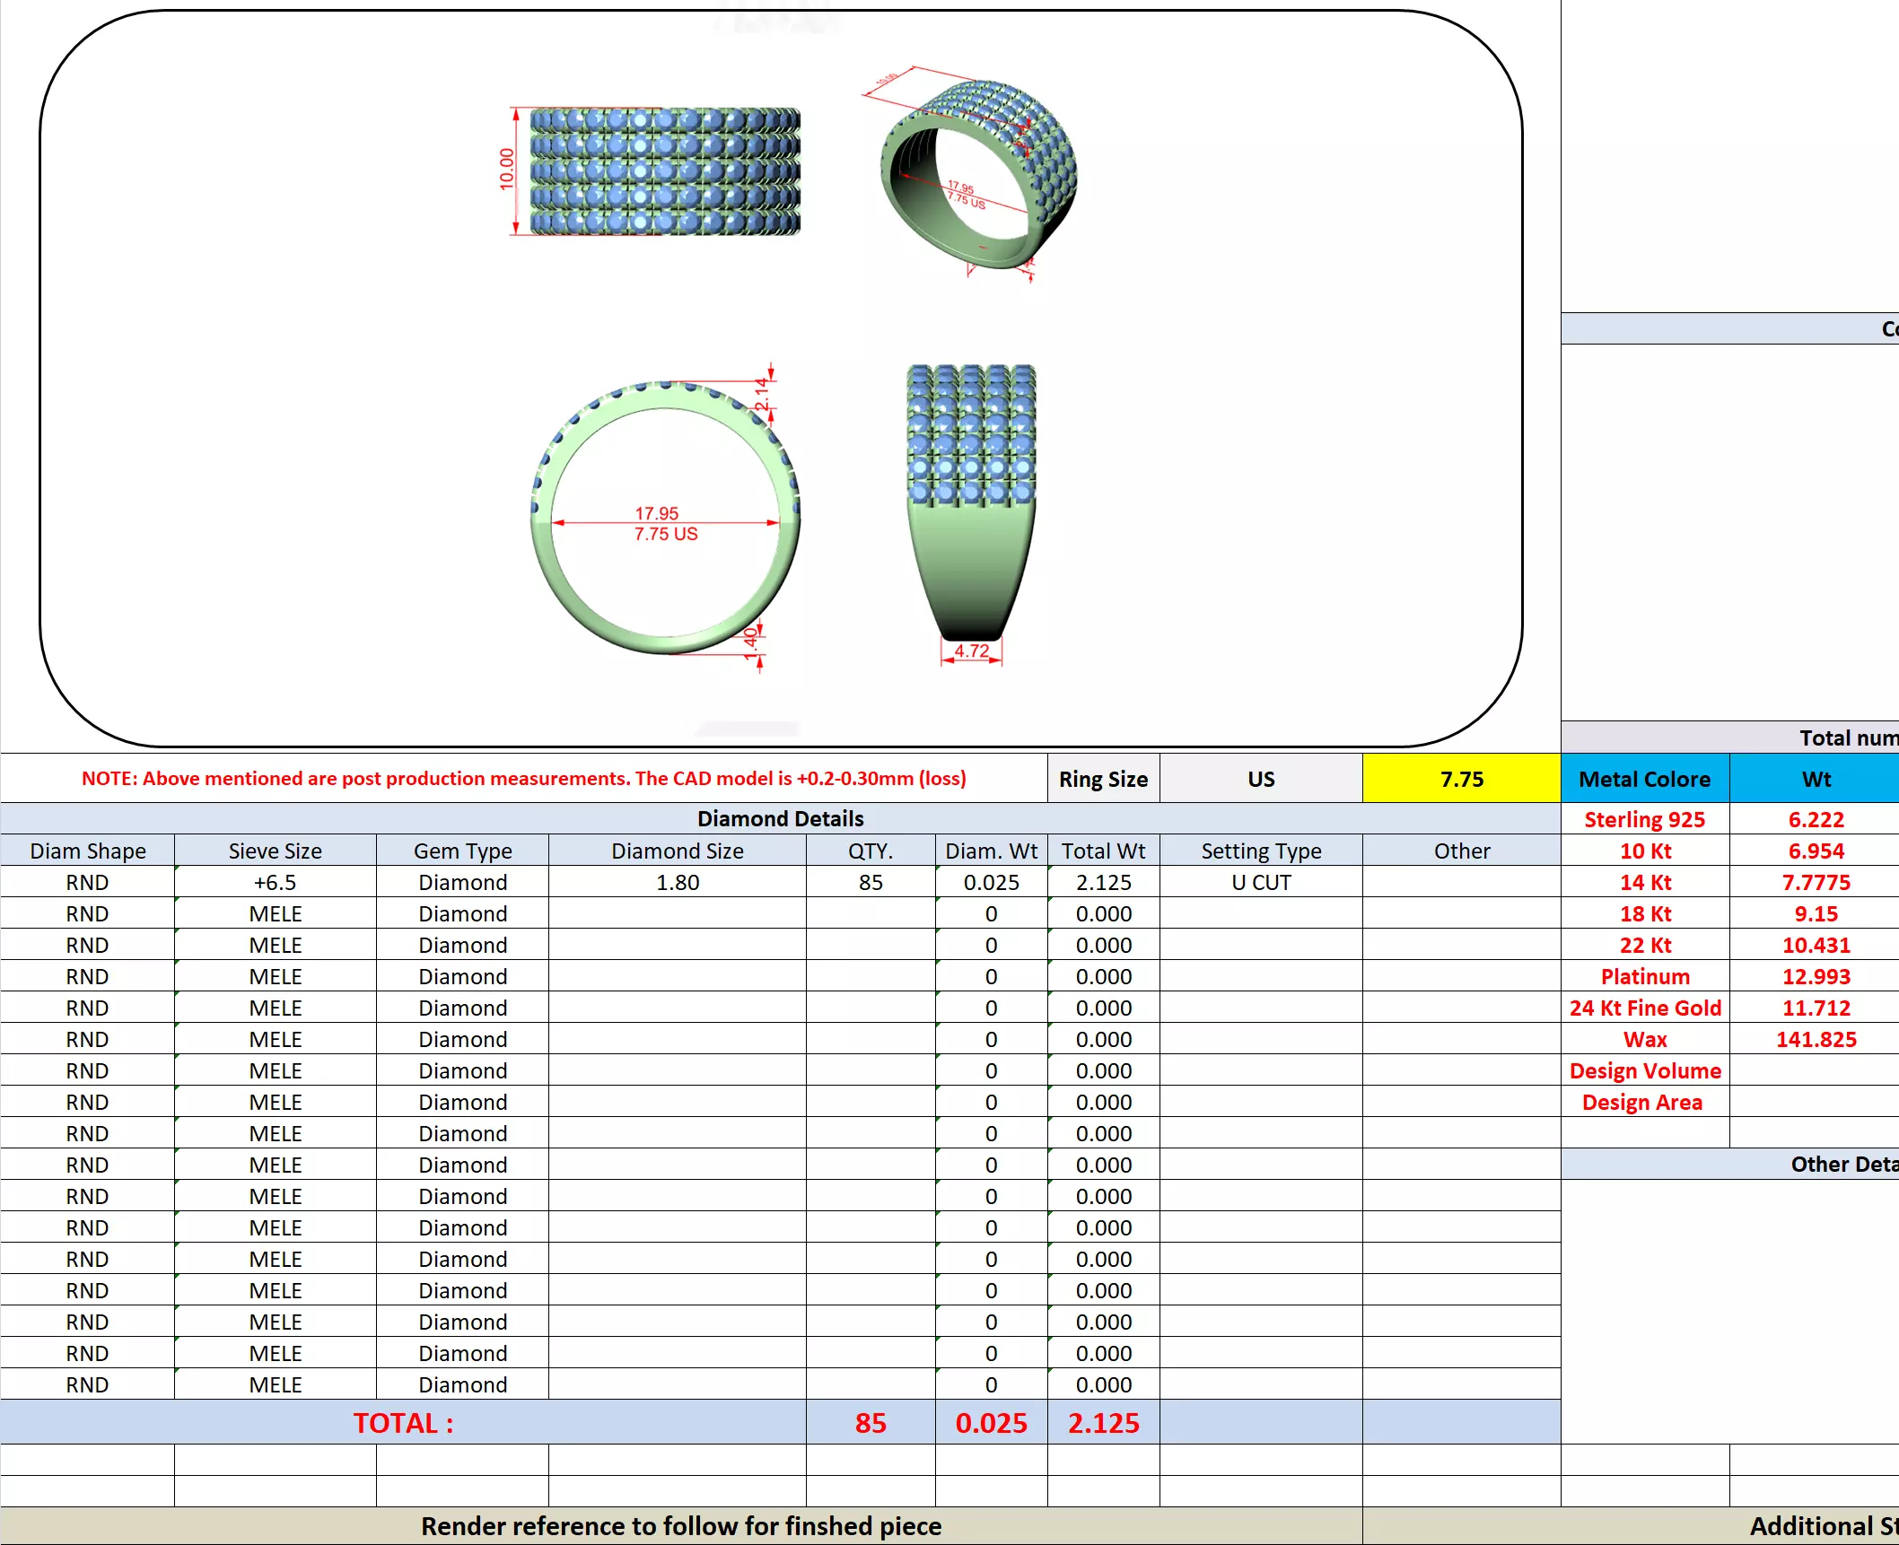Select the Metal Colore header cell

coord(1644,779)
